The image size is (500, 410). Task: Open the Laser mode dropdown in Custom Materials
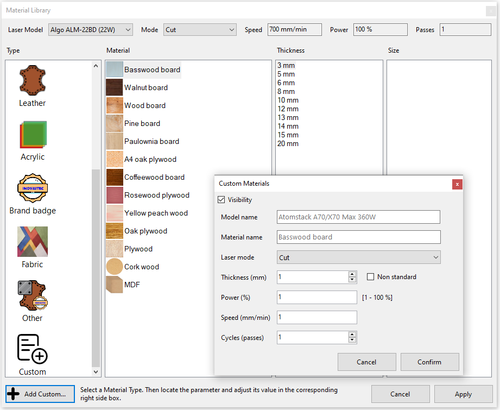pyautogui.click(x=358, y=257)
